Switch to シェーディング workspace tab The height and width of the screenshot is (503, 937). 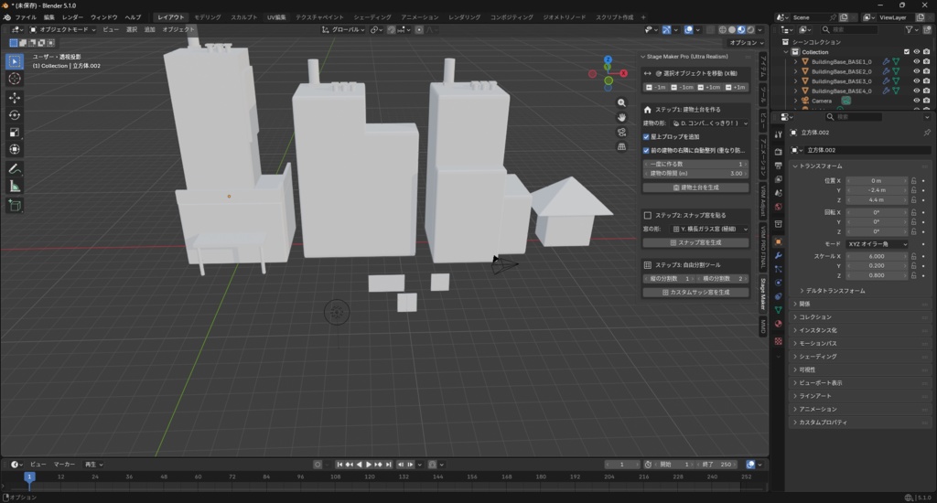pos(372,17)
